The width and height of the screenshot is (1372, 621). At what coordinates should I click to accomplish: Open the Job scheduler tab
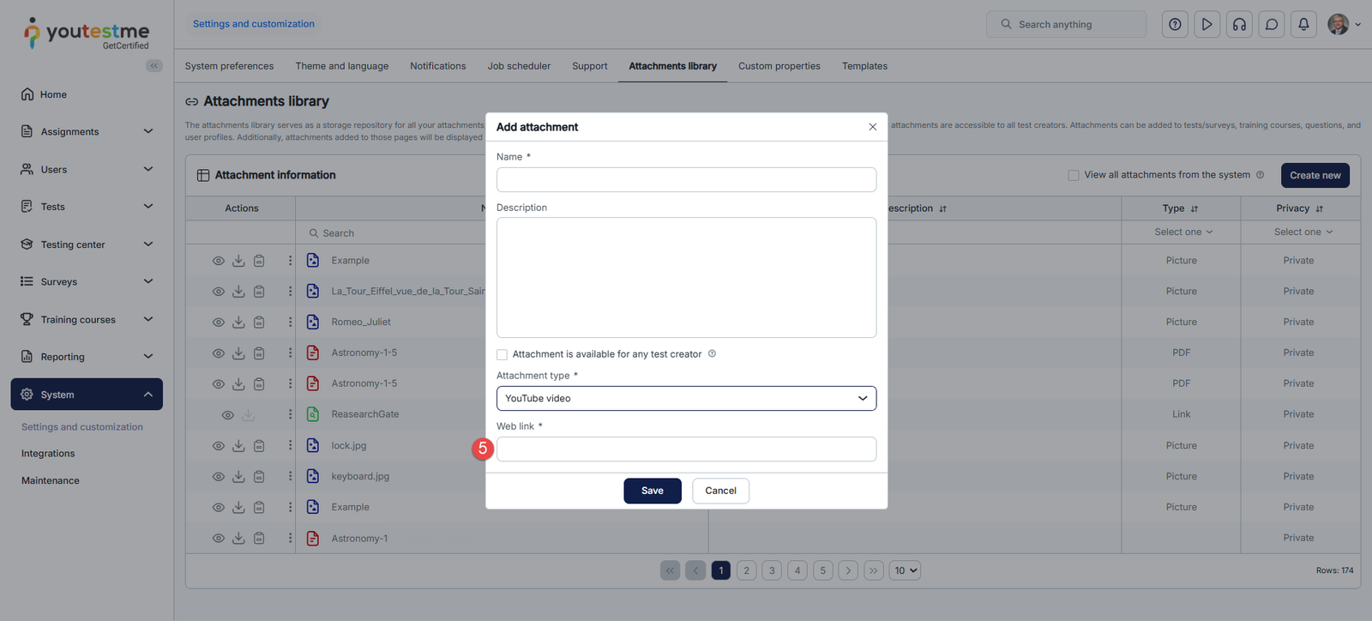519,66
